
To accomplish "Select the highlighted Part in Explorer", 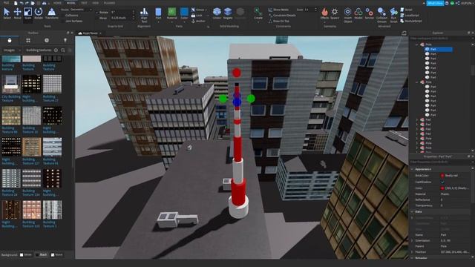I will pyautogui.click(x=439, y=49).
